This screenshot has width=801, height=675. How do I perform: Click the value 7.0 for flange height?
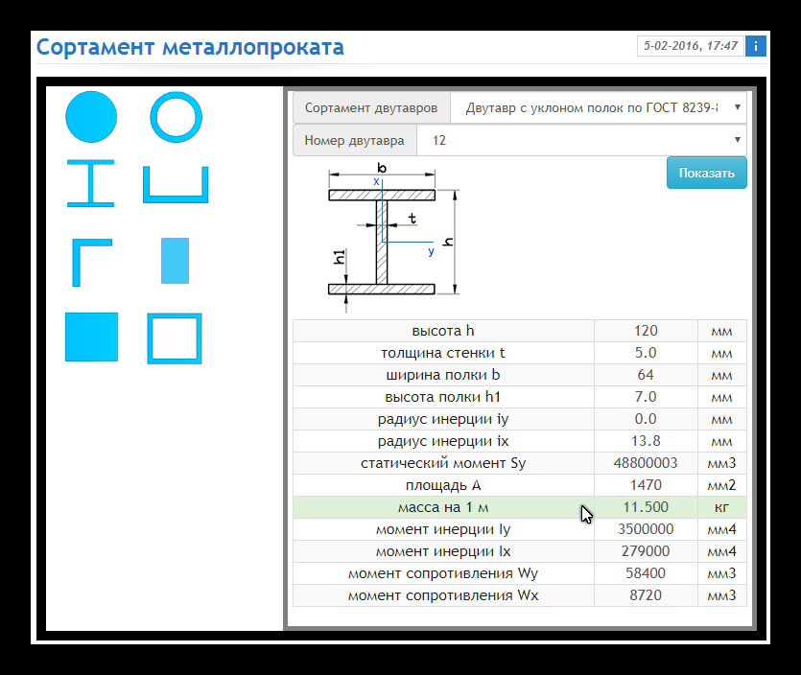point(646,397)
